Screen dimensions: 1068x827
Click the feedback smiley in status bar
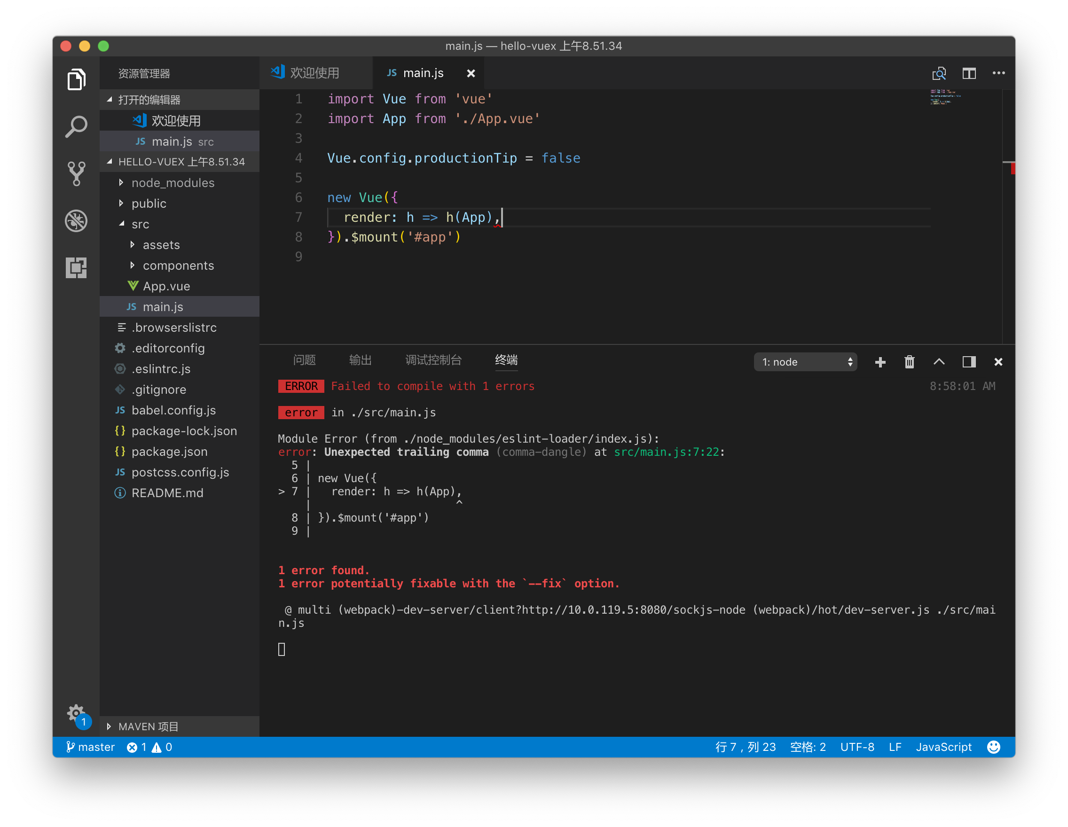994,747
